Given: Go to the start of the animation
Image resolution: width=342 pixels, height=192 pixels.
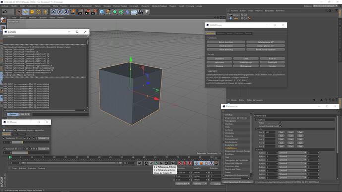Looking at the screenshot, I should [x=140, y=163].
